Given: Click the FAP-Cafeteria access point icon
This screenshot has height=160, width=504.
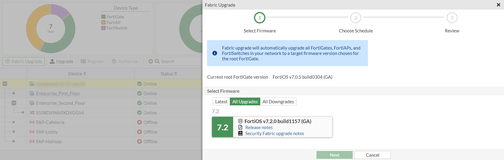Looking at the screenshot, I should (32, 122).
